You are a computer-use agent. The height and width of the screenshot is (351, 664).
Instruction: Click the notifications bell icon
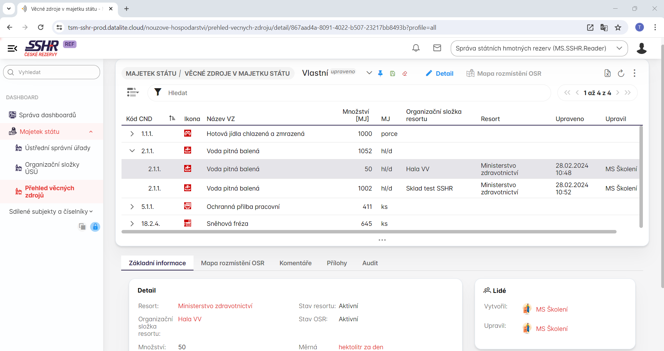(416, 48)
